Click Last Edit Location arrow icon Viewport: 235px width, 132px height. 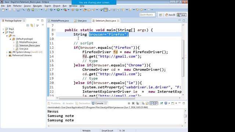pyautogui.click(x=137, y=10)
